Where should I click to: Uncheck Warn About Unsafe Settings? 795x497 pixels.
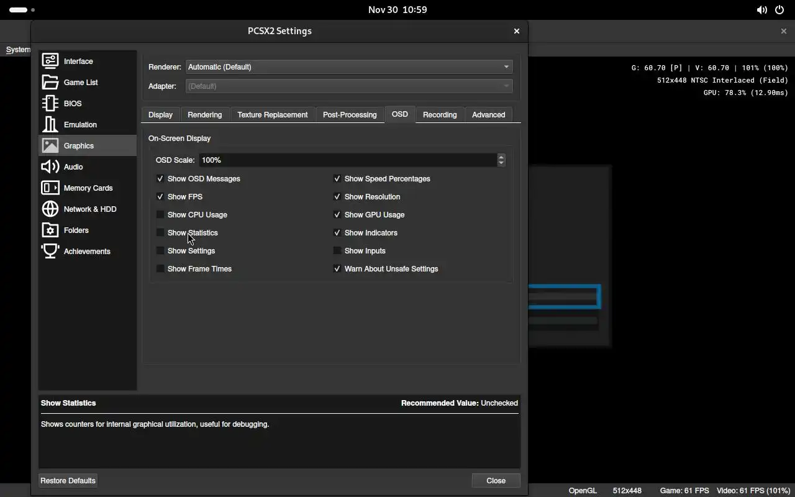[337, 268]
